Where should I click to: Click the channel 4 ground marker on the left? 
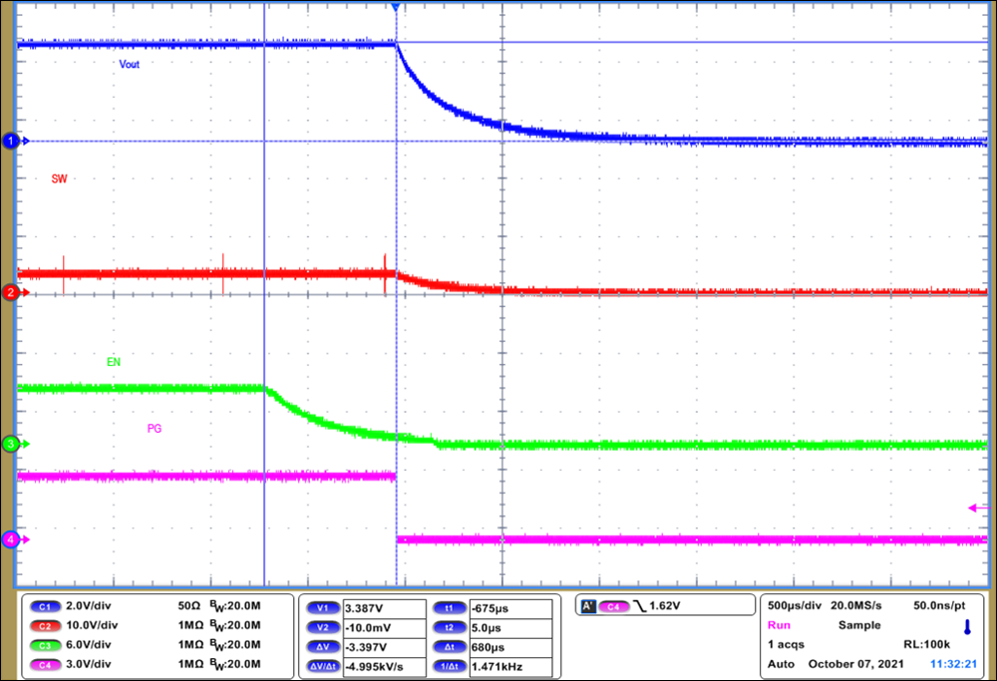[x=10, y=538]
